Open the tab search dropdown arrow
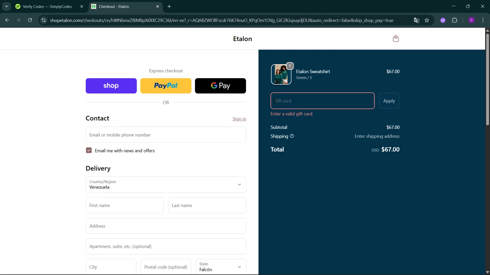The image size is (490, 275). click(7, 7)
